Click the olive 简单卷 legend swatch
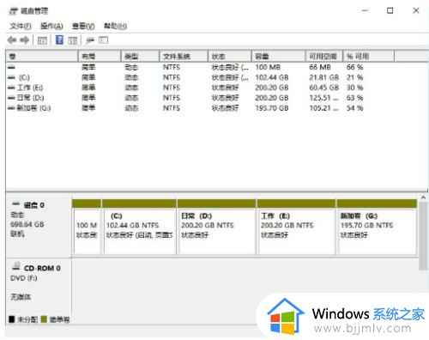The height and width of the screenshot is (340, 429). pyautogui.click(x=44, y=319)
